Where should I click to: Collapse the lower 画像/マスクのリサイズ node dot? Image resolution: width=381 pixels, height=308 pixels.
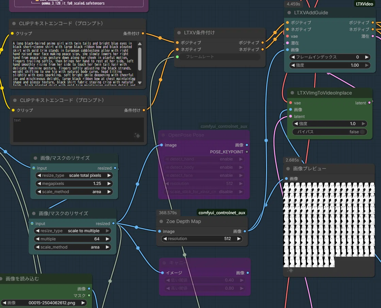point(34,213)
